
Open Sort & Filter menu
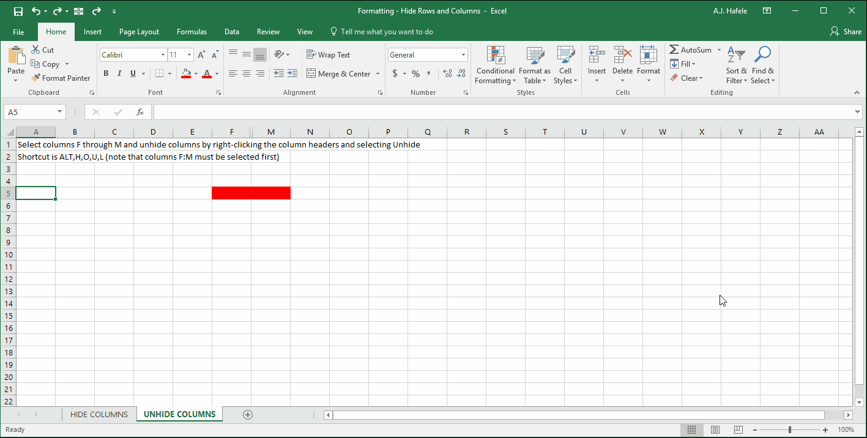click(x=737, y=65)
